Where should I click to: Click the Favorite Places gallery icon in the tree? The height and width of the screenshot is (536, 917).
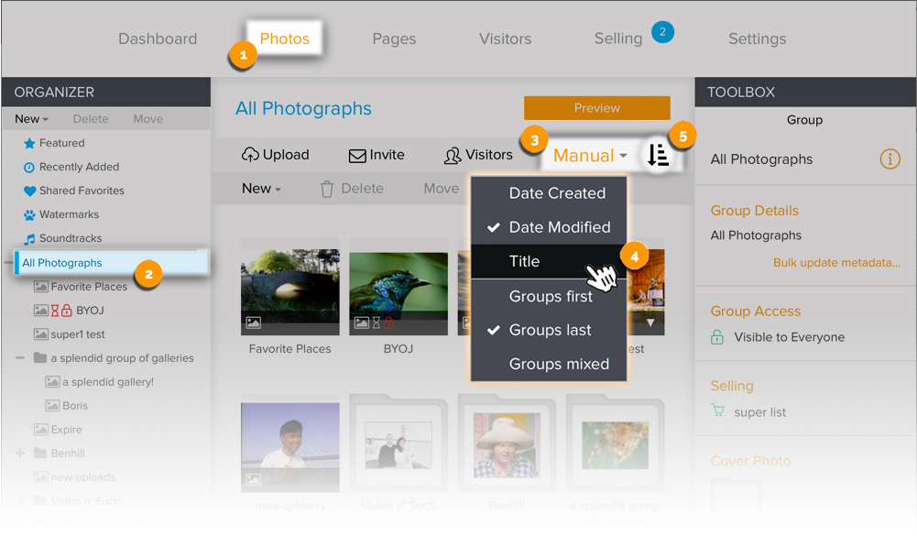tap(40, 287)
